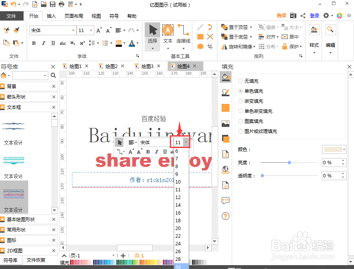The image size is (354, 269).
Task: Toggle underline in ribbon font group
Action: pyautogui.click(x=53, y=43)
